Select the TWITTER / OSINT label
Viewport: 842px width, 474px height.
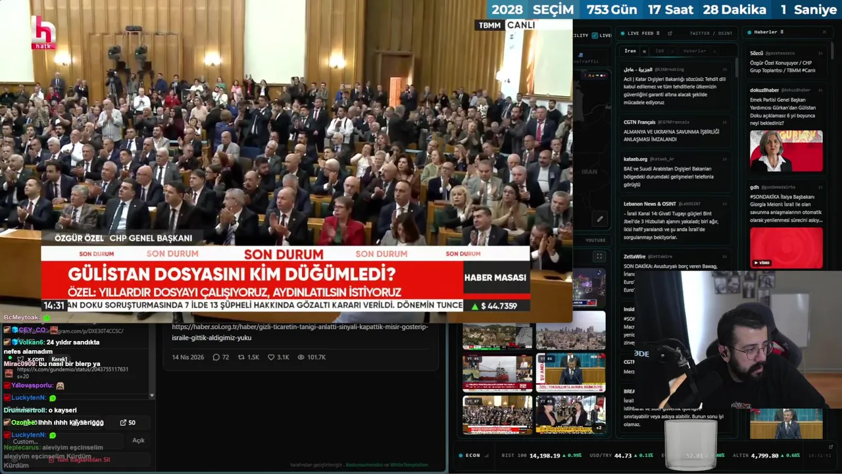(x=711, y=33)
